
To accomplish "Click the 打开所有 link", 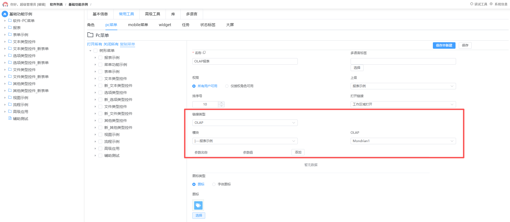I will (95, 44).
